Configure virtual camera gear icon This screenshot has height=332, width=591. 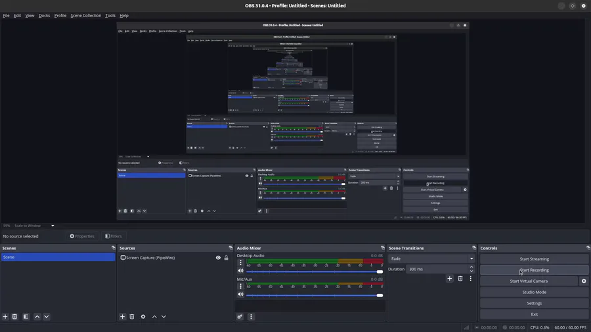pos(584,281)
